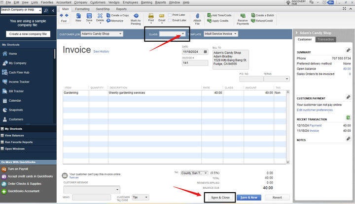The width and height of the screenshot is (355, 204).
Task: Go to previous invoice with left arrow
Action: point(61,15)
